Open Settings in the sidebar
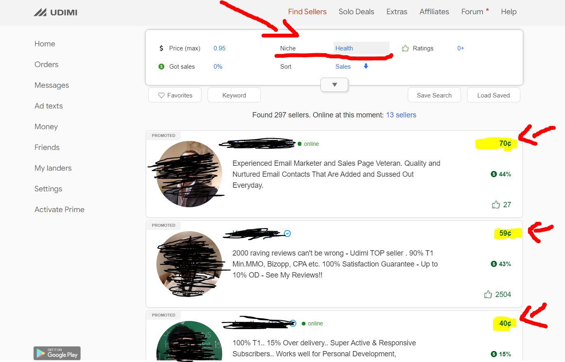 pyautogui.click(x=48, y=189)
